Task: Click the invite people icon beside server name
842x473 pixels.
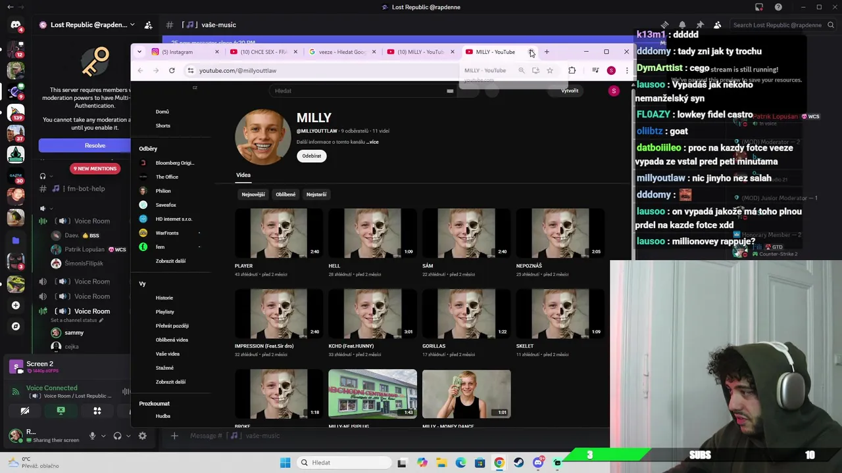Action: 148,25
